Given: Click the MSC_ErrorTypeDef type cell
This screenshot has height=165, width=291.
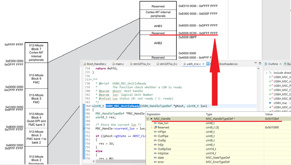Looking at the screenshot, I should point(218,162).
